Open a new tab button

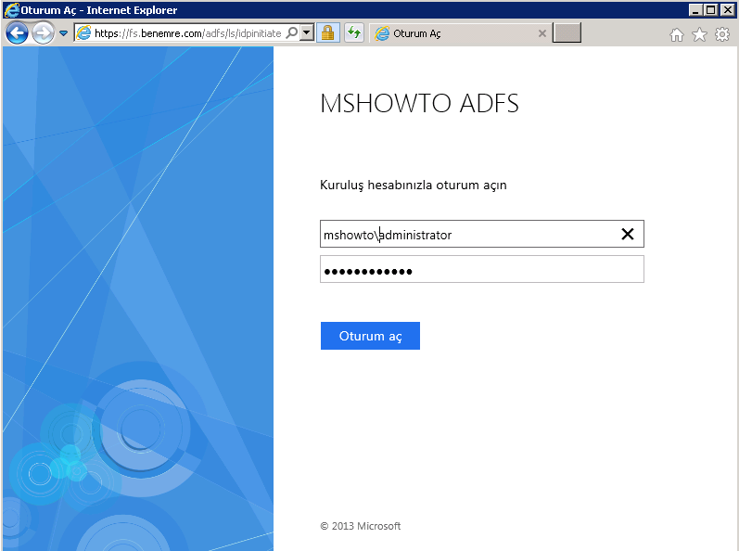tap(567, 33)
